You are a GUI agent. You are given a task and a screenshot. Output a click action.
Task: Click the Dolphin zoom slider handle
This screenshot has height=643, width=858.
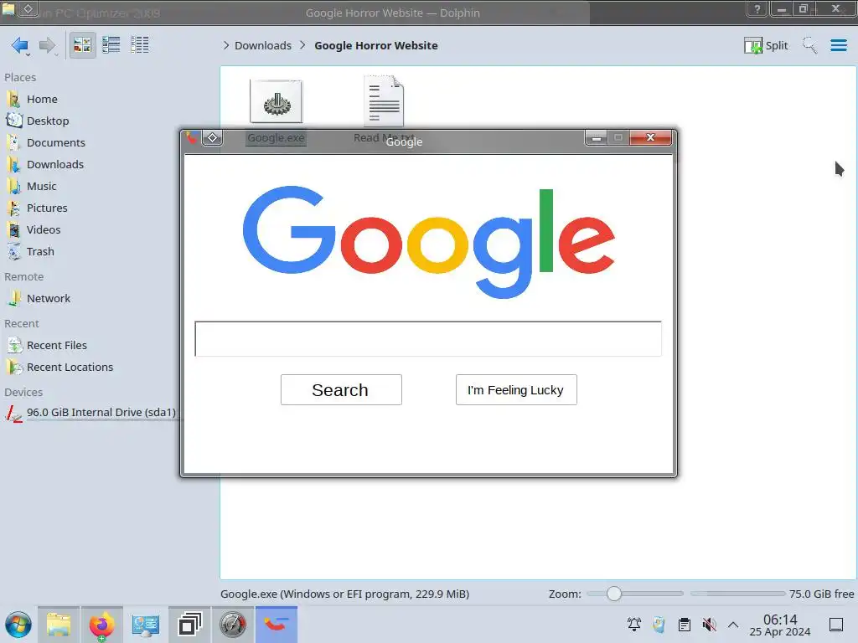click(x=614, y=594)
